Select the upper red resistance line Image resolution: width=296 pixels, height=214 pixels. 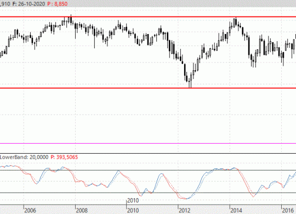pos(148,17)
